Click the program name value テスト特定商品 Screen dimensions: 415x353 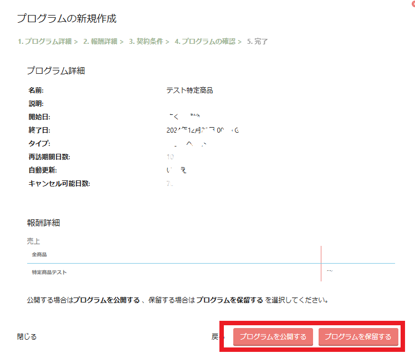pos(189,90)
